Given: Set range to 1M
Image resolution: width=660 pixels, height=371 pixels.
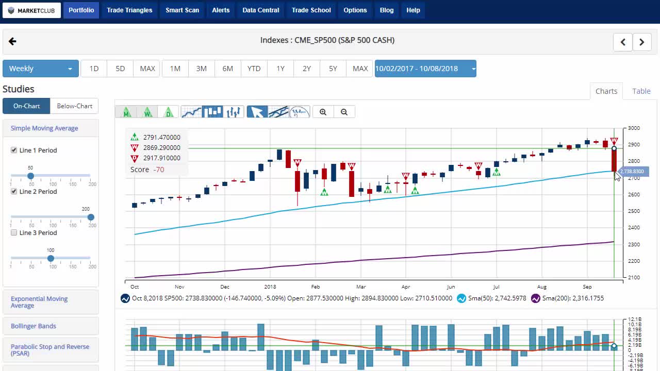Looking at the screenshot, I should pyautogui.click(x=175, y=69).
